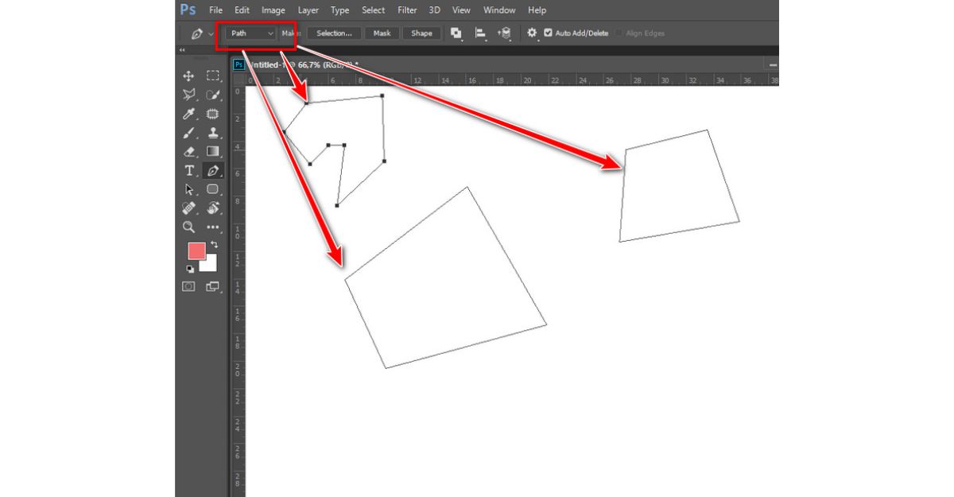This screenshot has height=497, width=954.
Task: Select the Path Selection arrow tool
Action: (188, 189)
